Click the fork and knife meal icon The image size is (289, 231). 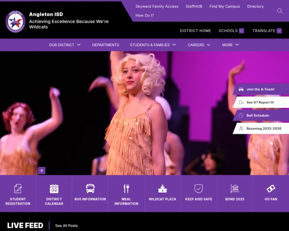click(126, 189)
